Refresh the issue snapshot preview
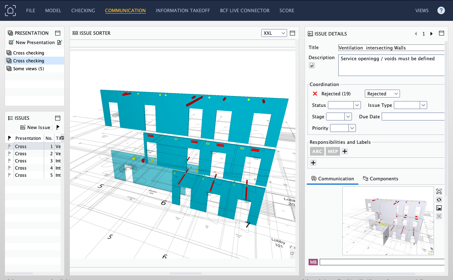 439,200
